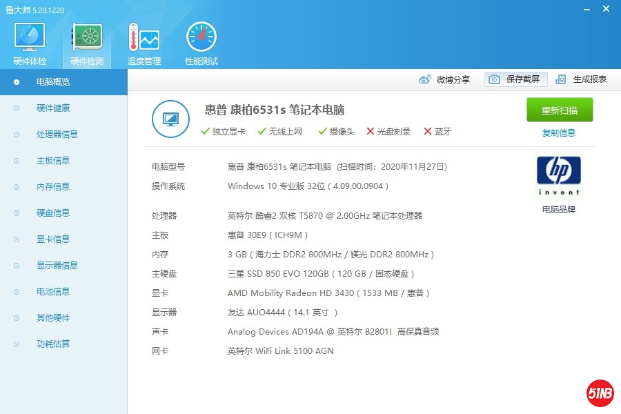Open 功耗估算 power estimate page

click(53, 344)
